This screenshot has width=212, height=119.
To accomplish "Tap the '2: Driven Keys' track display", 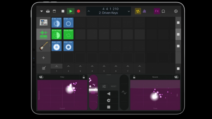I will pyautogui.click(x=109, y=13).
